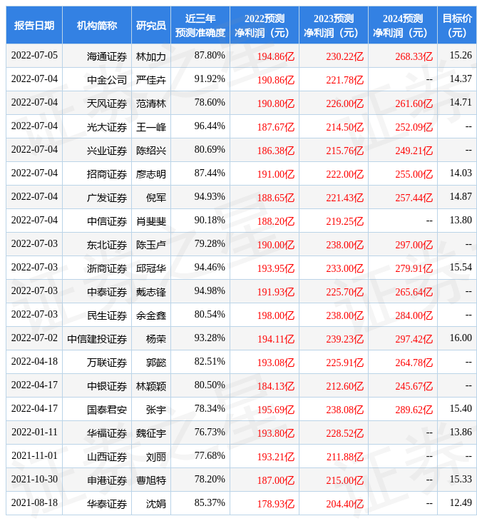The image size is (477, 521).
Task: Select researcher 林加力
Action: click(151, 56)
